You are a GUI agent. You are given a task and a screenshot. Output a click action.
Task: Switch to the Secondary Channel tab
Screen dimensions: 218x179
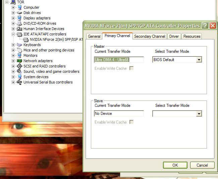coord(150,36)
